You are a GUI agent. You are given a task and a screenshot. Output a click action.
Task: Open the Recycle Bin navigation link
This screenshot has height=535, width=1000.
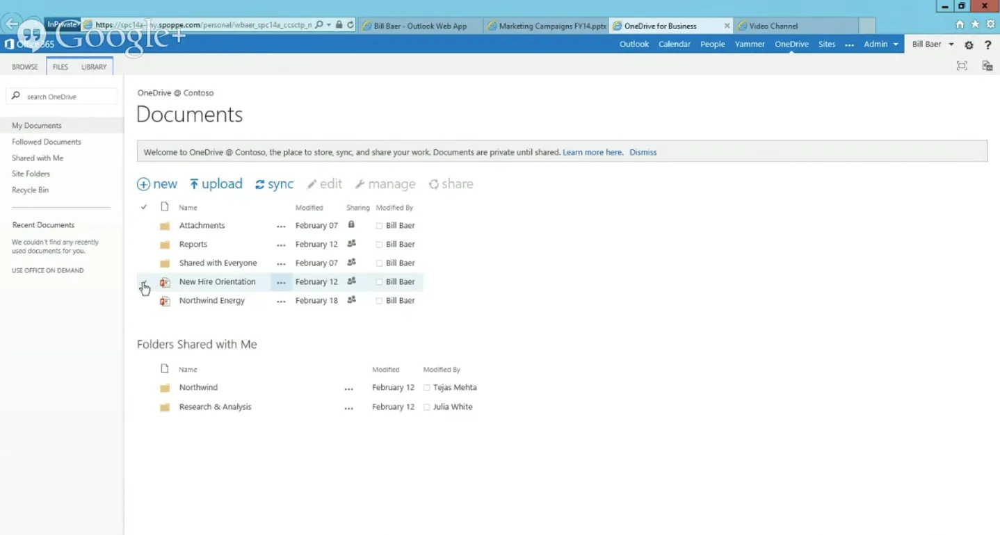[30, 190]
